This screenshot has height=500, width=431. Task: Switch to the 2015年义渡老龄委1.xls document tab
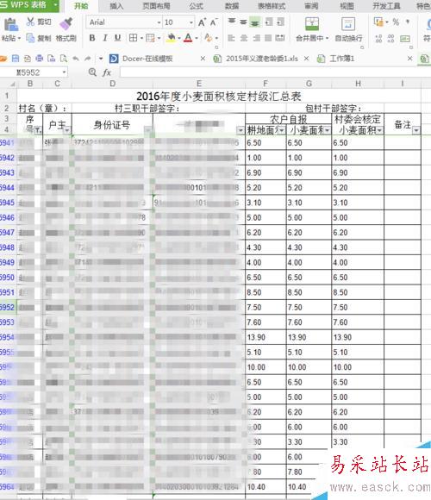(262, 59)
